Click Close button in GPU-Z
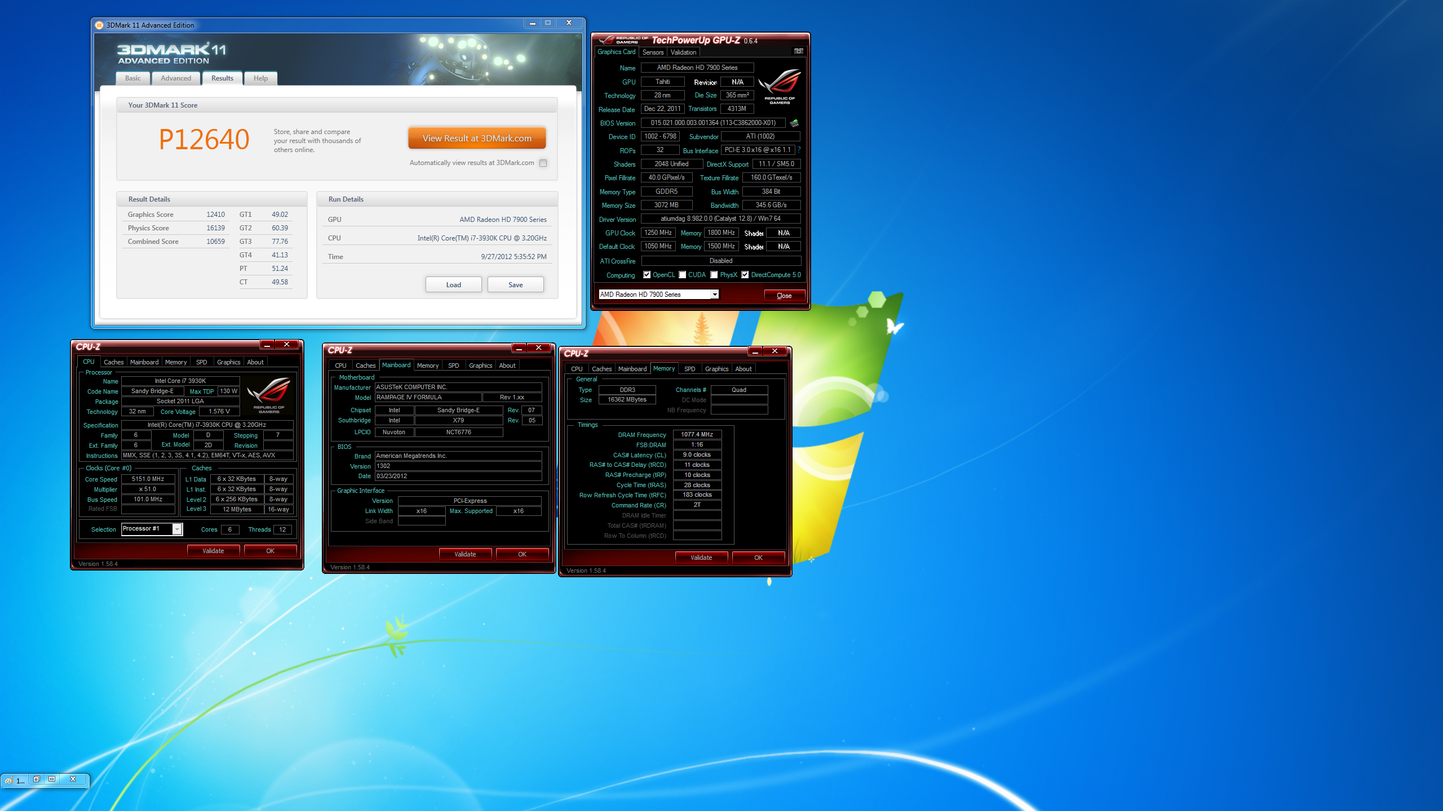The image size is (1443, 811). pos(784,295)
